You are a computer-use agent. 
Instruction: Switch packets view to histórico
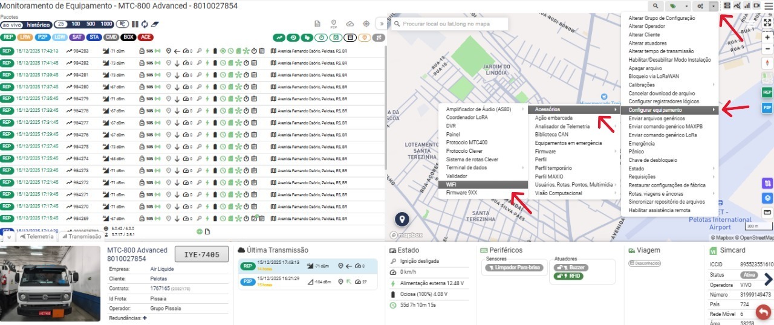point(39,24)
